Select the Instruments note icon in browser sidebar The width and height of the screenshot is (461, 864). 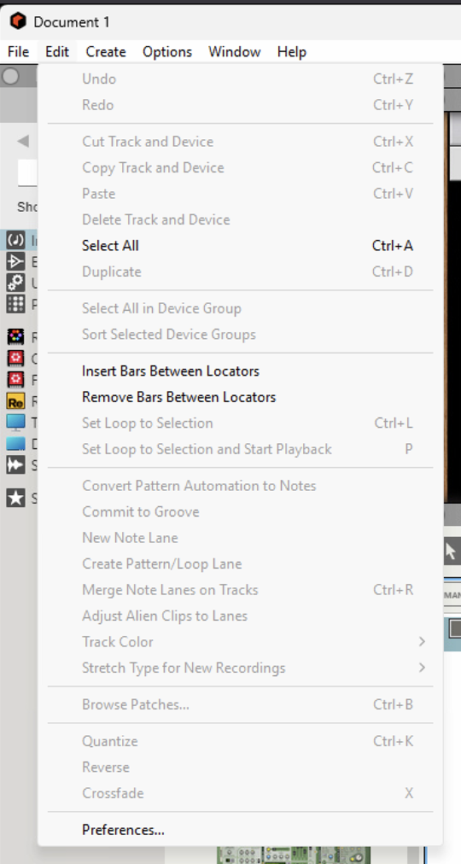coord(15,241)
